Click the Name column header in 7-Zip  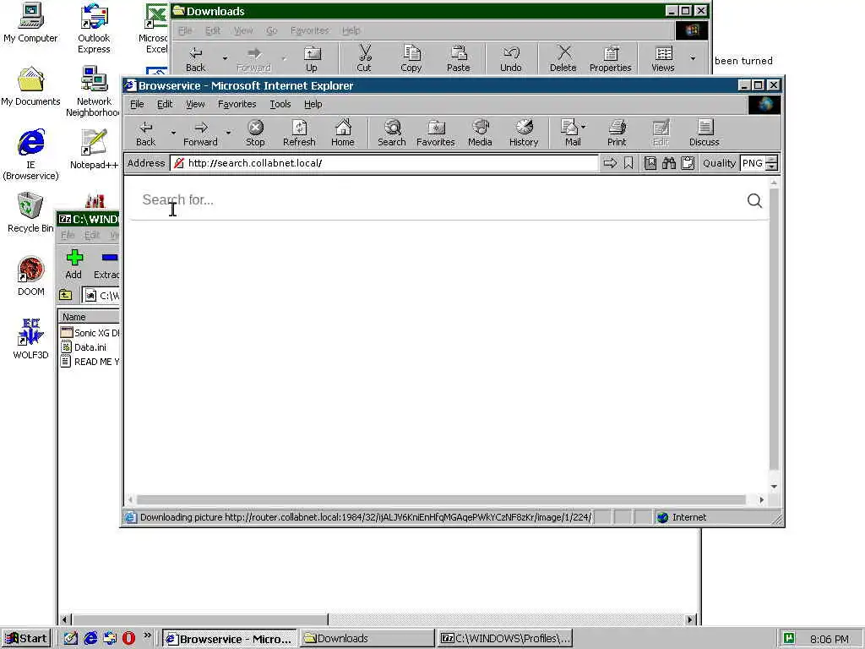point(90,317)
